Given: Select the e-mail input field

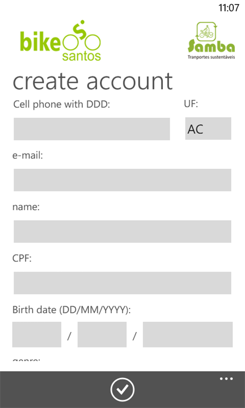Looking at the screenshot, I should 122,180.
